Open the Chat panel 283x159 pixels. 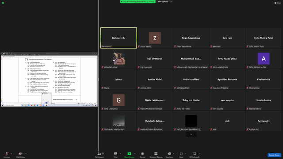(x=115, y=155)
